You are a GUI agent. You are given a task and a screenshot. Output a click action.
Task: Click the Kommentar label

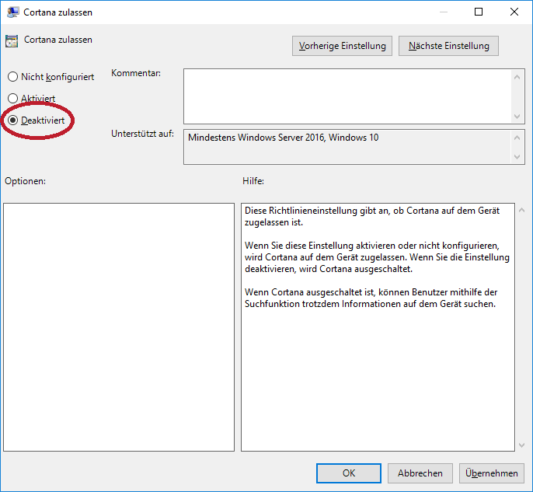tap(136, 73)
